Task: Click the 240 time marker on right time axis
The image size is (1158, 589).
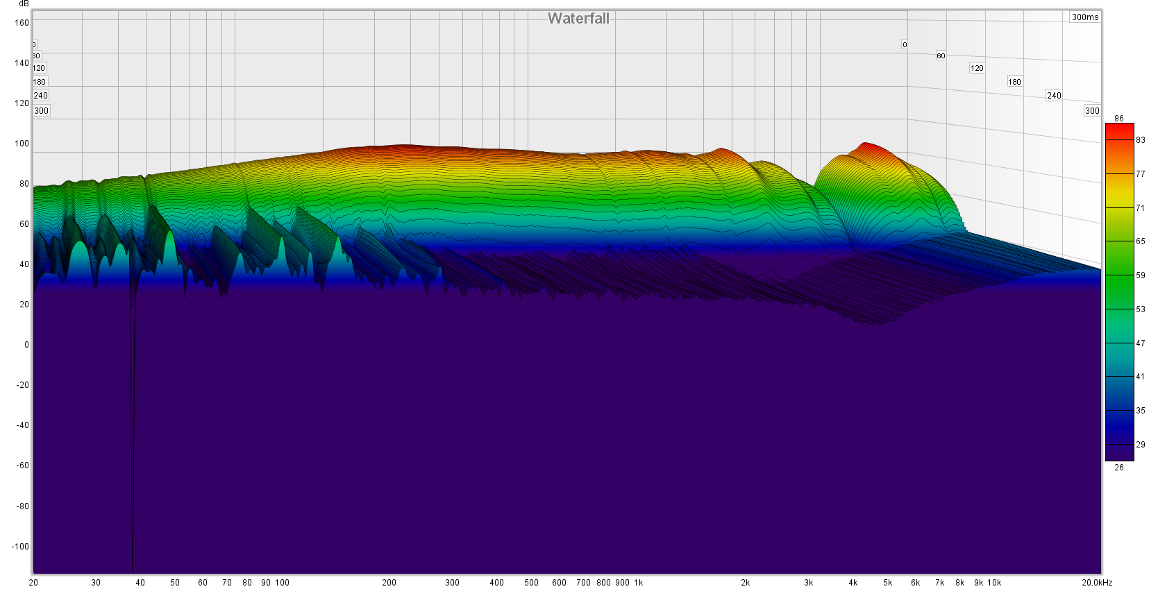Action: tap(1054, 96)
